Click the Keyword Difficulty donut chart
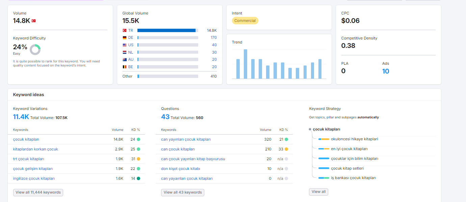 (35, 50)
